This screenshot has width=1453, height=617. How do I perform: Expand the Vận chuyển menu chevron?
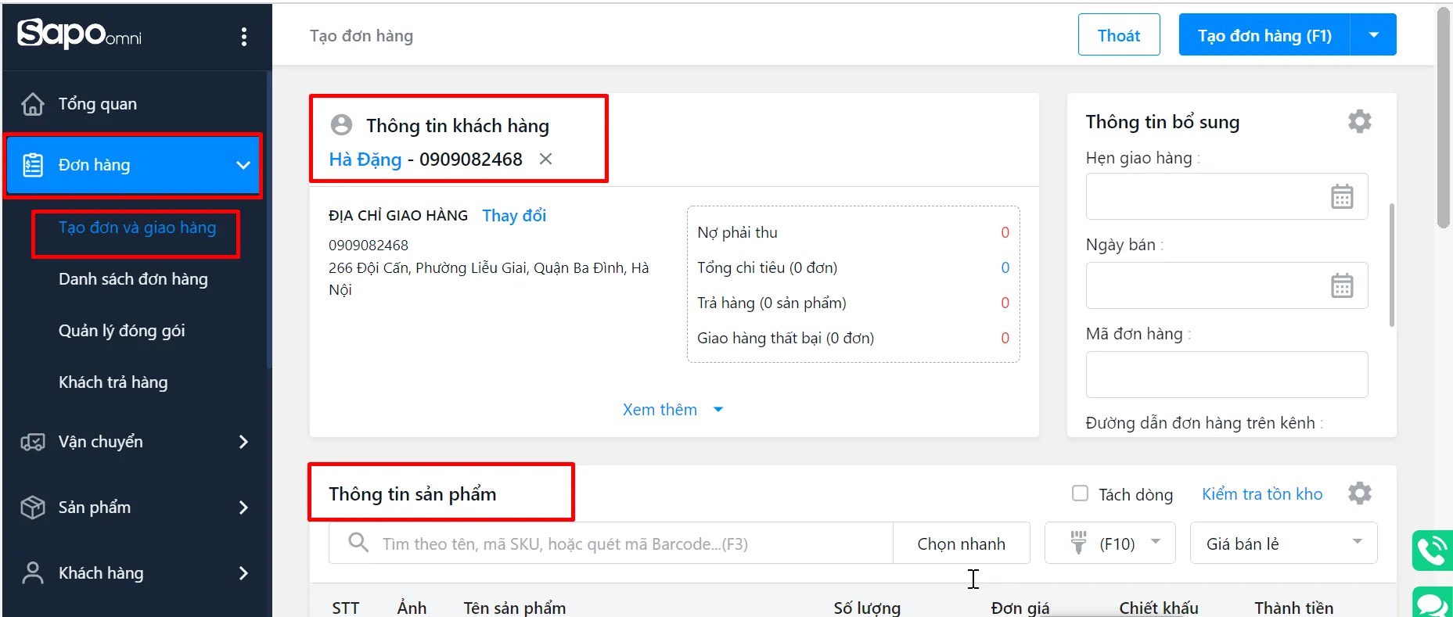click(x=243, y=442)
